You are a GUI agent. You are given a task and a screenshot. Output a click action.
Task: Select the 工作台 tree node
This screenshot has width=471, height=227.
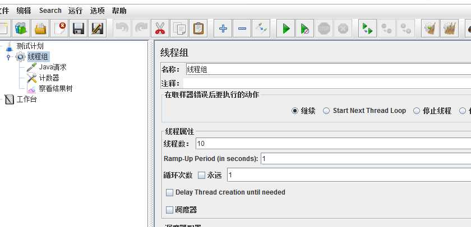point(26,99)
